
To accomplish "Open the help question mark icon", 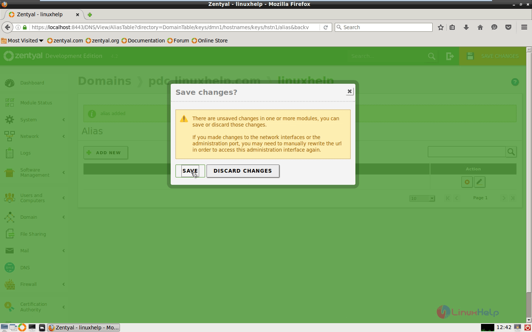I will (x=515, y=82).
